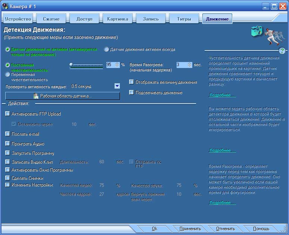Choose Постоянная чувствительность radio button
Image resolution: width=289 pixels, height=235 pixels.
coord(7,65)
